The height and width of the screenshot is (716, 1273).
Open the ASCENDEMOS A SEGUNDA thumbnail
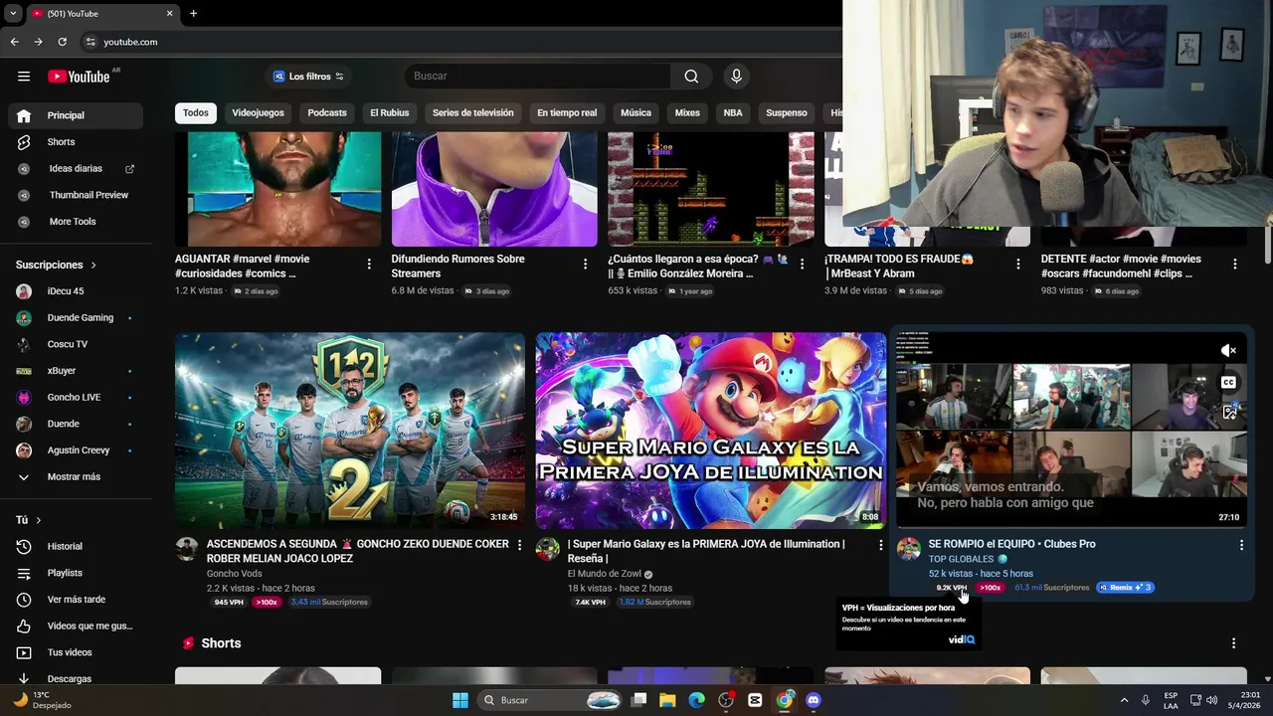pos(350,431)
